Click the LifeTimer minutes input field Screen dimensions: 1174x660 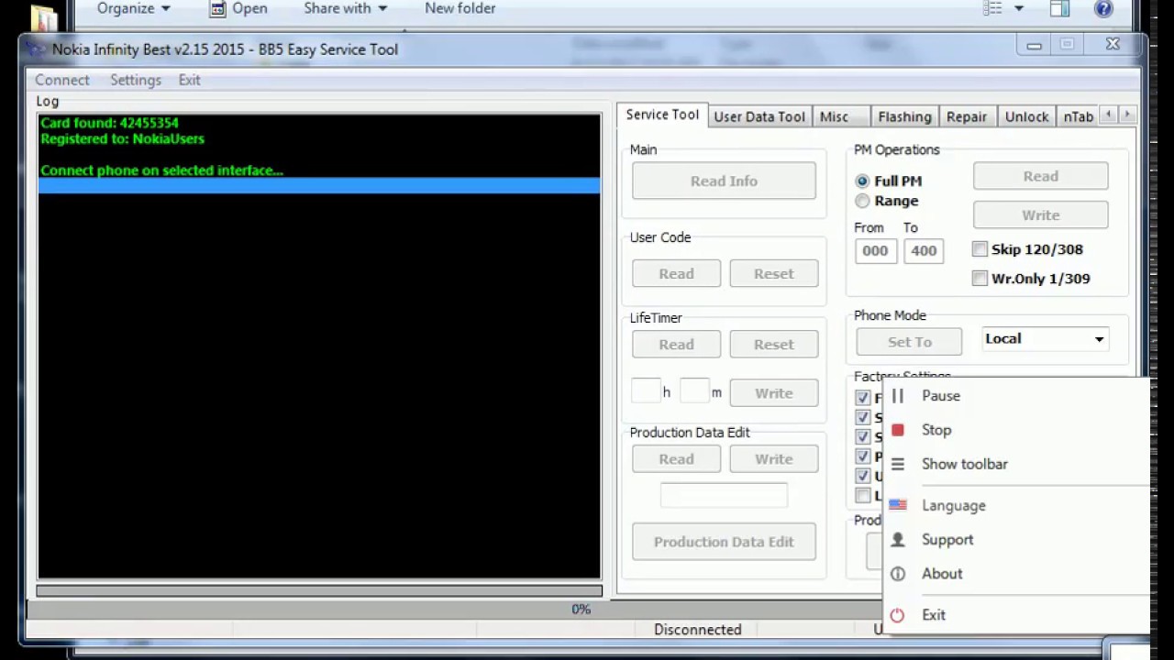tap(694, 391)
